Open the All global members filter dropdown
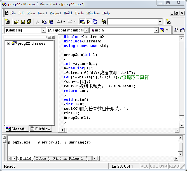 point(86,30)
